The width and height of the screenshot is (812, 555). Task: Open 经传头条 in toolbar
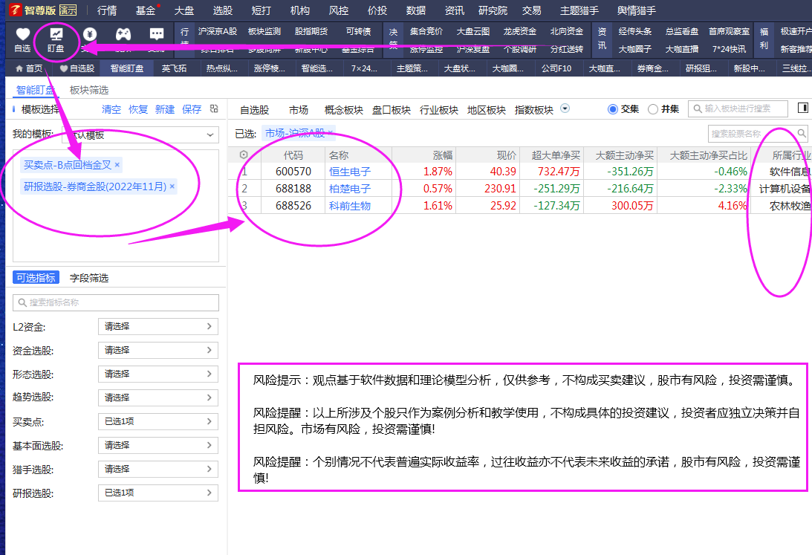[635, 31]
